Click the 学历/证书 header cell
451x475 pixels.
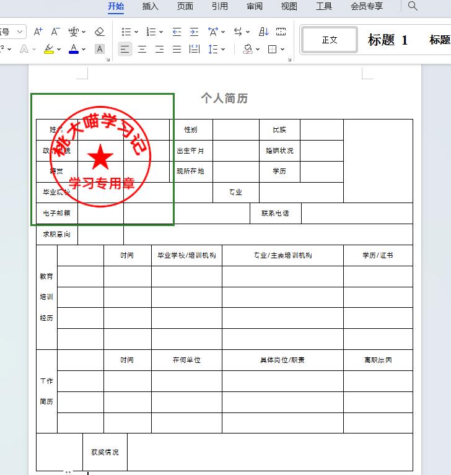tap(378, 255)
